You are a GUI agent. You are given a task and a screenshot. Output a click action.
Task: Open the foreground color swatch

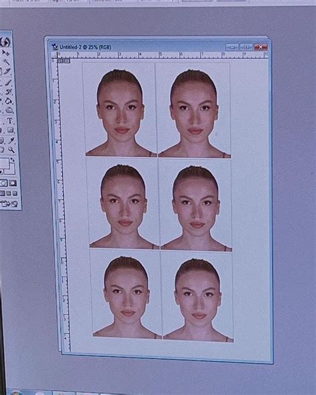4,163
